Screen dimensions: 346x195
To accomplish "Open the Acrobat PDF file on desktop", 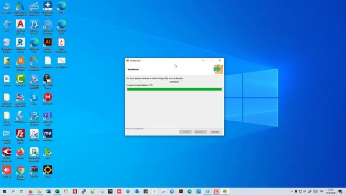I will [x=61, y=45].
